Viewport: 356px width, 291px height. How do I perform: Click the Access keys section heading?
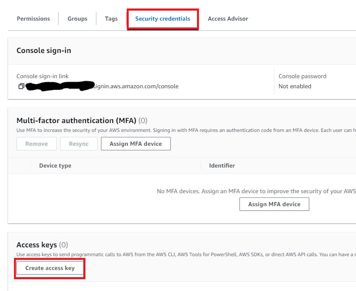37,245
